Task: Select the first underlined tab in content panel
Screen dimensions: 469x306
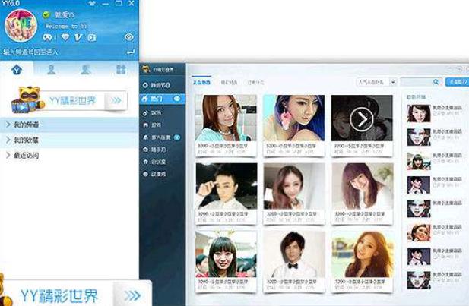Action: pos(201,82)
